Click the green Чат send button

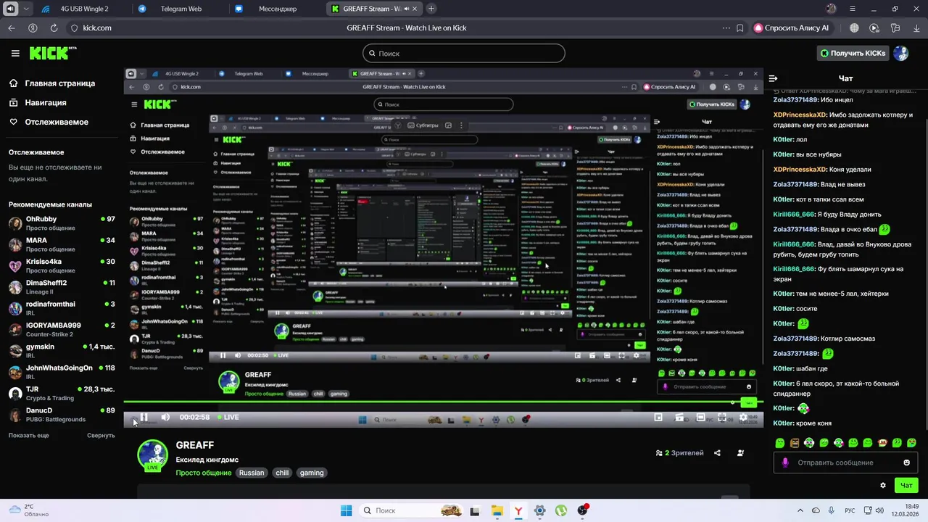[x=906, y=485]
